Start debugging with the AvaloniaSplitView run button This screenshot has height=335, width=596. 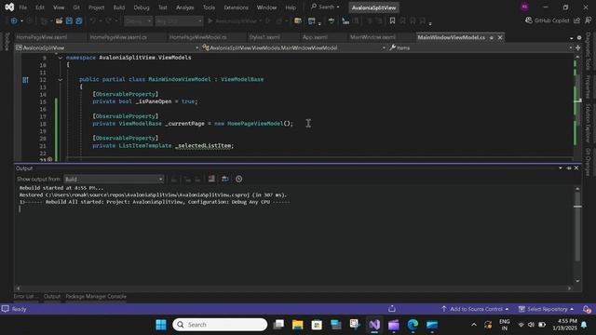pyautogui.click(x=234, y=20)
